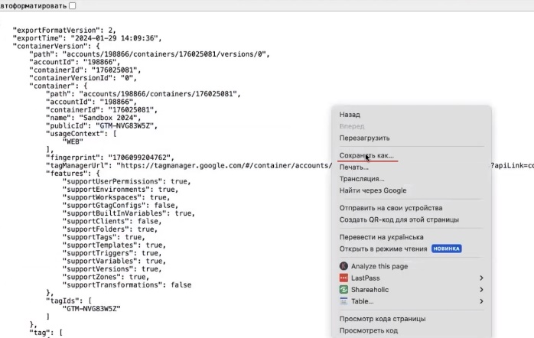The image size is (534, 338).
Task: Expand the LastPass submenu arrow
Action: click(481, 278)
